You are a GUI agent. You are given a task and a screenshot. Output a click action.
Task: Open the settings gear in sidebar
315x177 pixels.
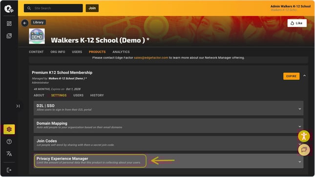point(9,129)
